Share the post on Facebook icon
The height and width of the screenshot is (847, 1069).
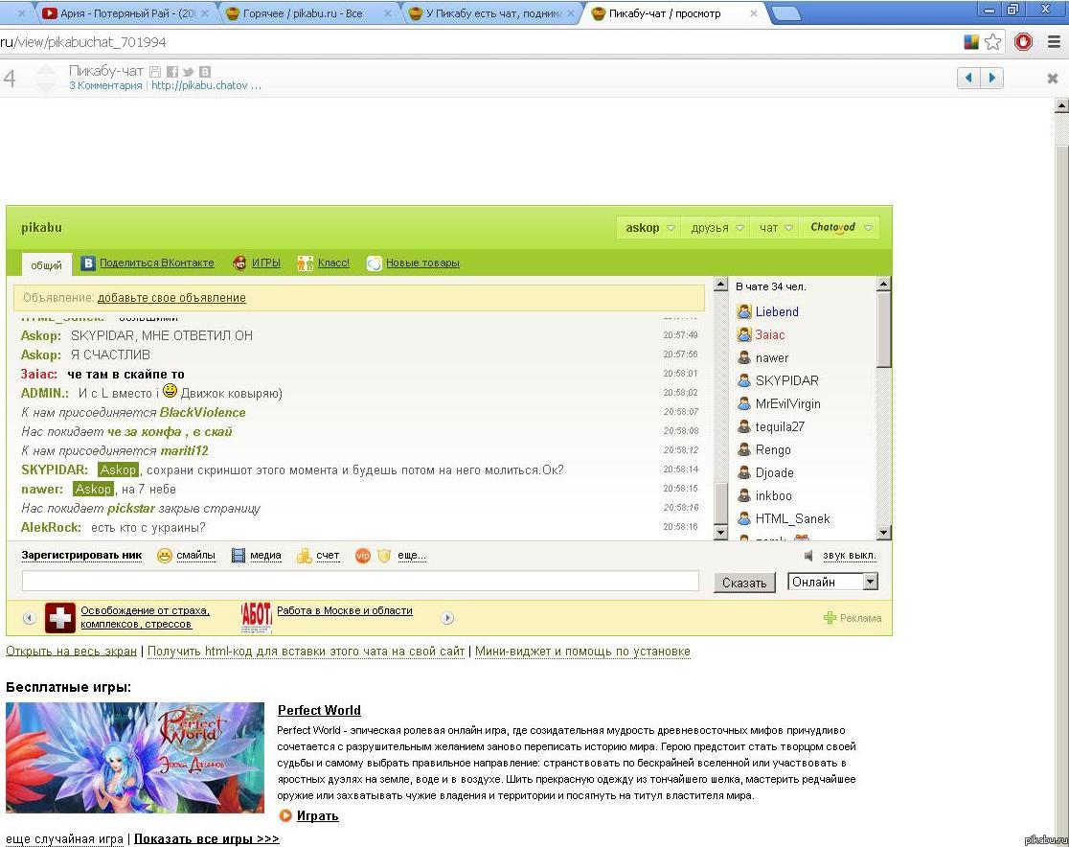pos(171,71)
